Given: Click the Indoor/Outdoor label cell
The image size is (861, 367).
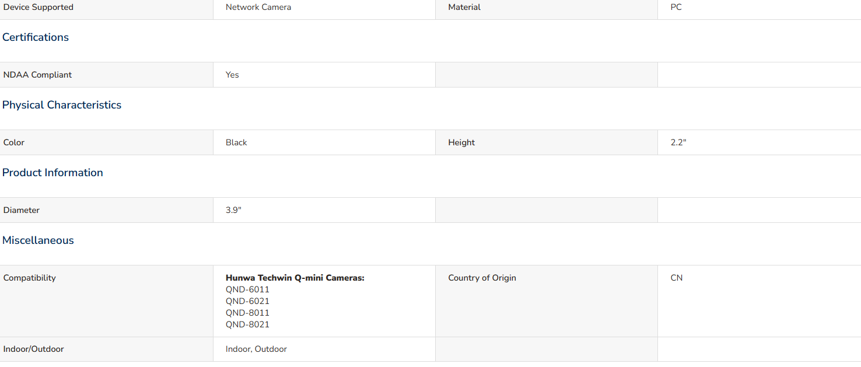Looking at the screenshot, I should [x=34, y=349].
